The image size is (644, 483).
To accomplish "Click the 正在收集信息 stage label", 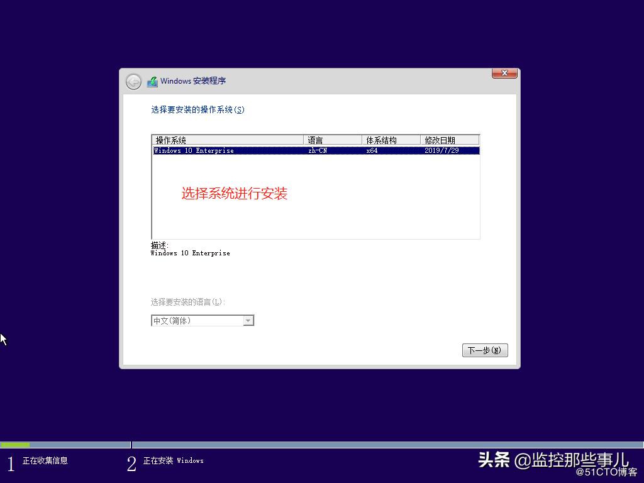I will tap(44, 460).
